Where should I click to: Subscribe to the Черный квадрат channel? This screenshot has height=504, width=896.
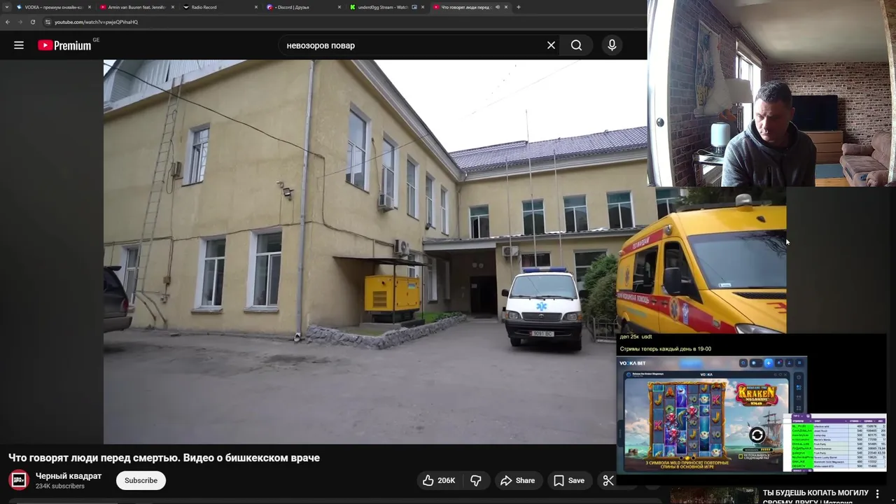tap(141, 480)
